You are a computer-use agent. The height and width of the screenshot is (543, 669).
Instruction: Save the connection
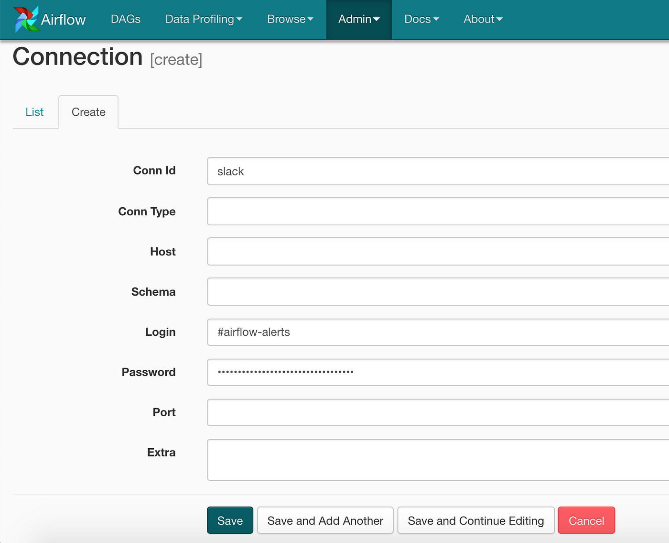(230, 521)
